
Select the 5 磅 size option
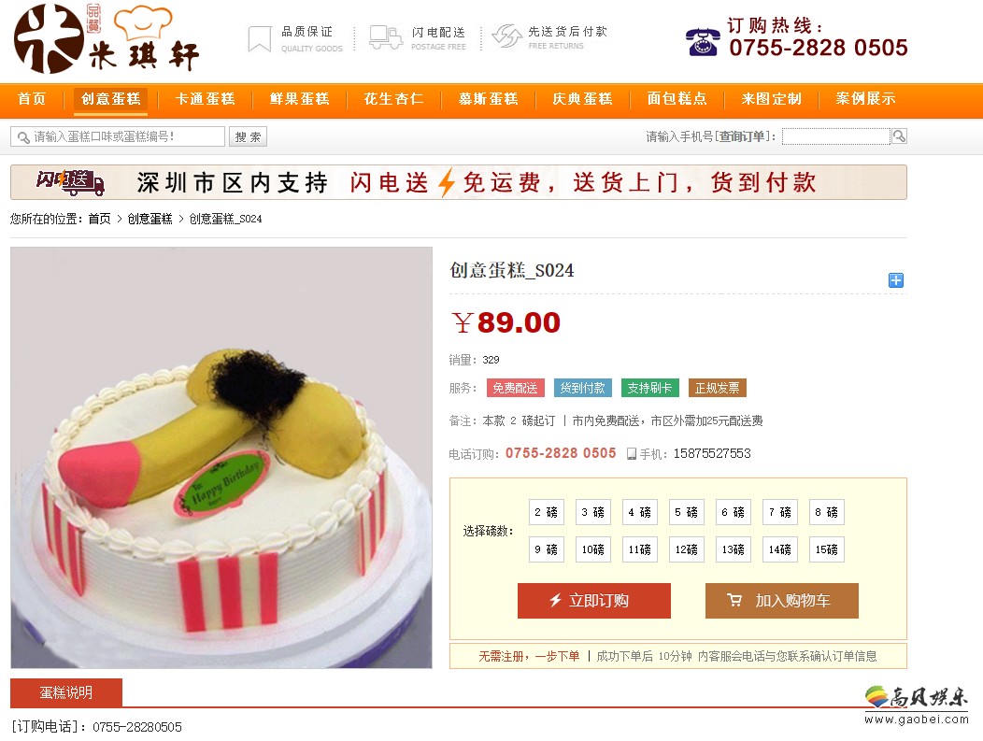coord(687,512)
